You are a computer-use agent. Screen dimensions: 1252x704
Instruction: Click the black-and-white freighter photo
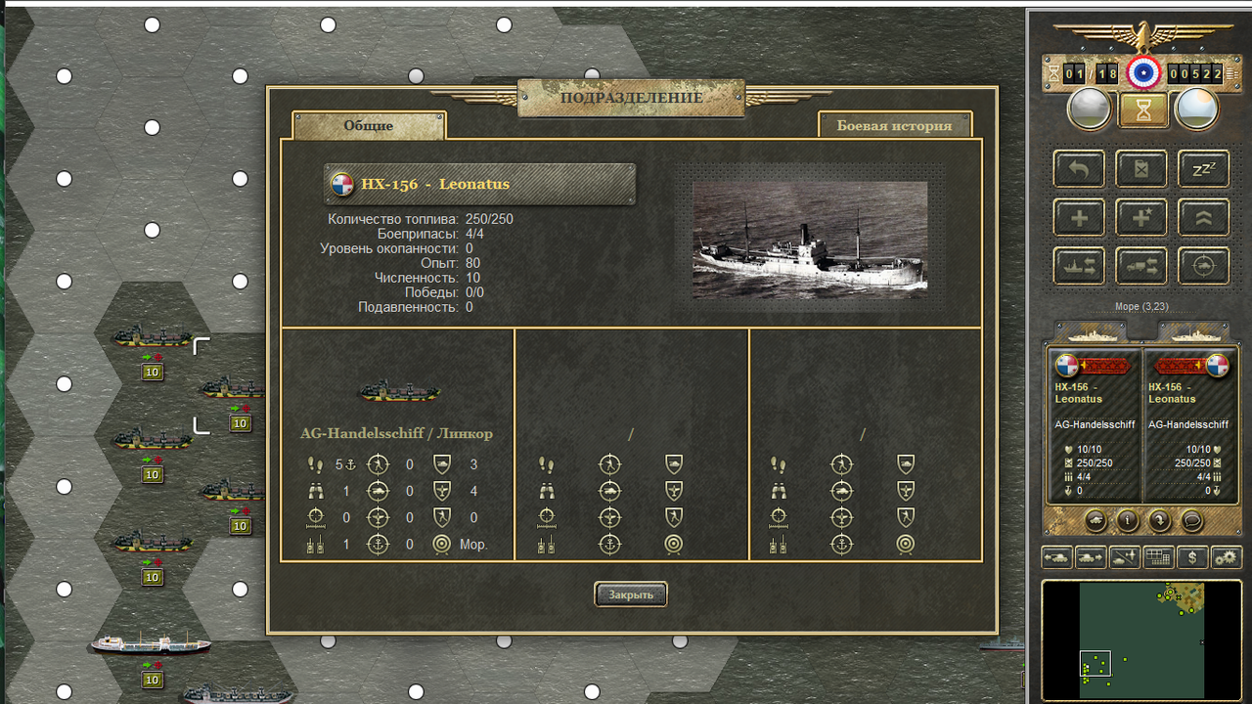pos(810,240)
